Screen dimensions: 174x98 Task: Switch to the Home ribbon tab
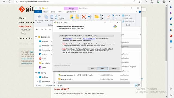(45, 12)
